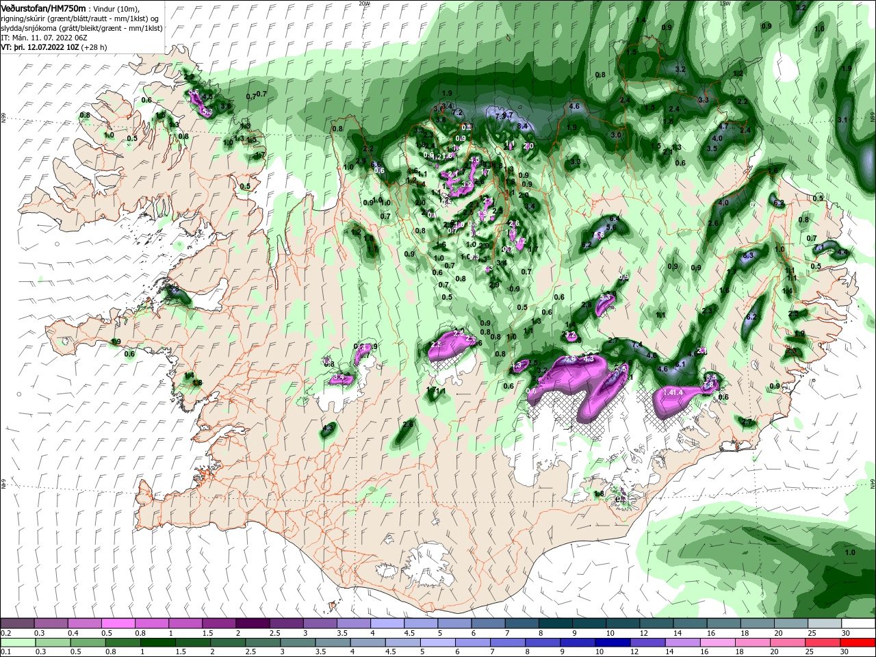Image resolution: width=876 pixels, height=657 pixels.
Task: Pick lower legend swatch between 1 and 1.5
Action: (x=157, y=642)
